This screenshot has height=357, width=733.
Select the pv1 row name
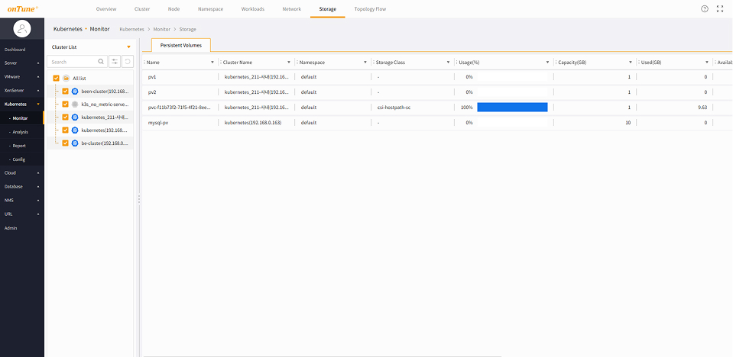151,76
